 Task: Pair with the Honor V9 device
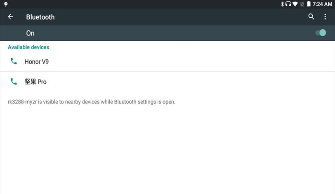point(167,61)
